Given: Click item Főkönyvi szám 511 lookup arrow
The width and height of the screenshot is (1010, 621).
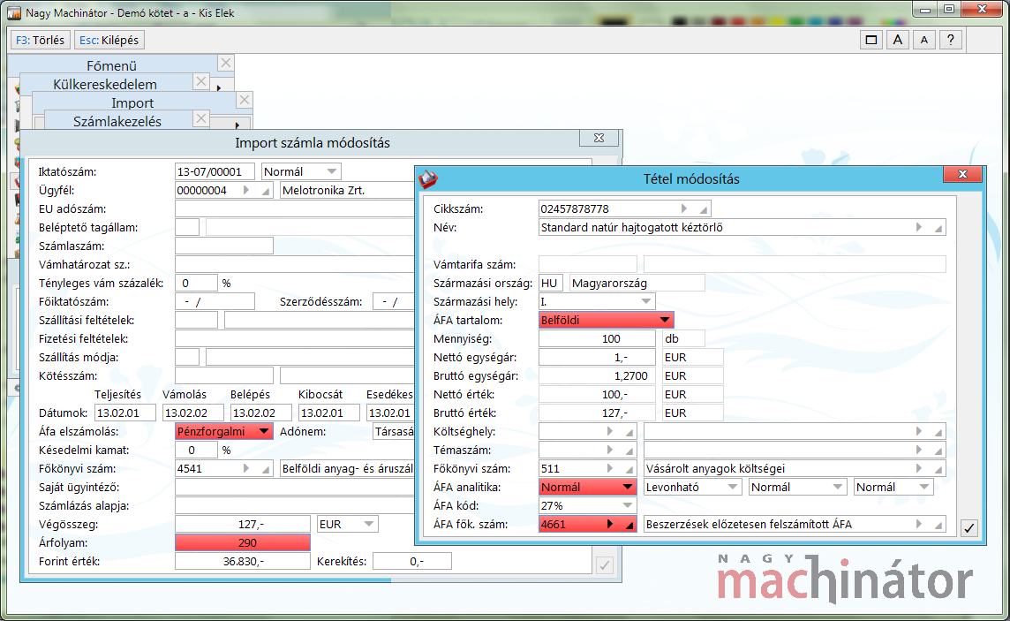Looking at the screenshot, I should [x=610, y=468].
